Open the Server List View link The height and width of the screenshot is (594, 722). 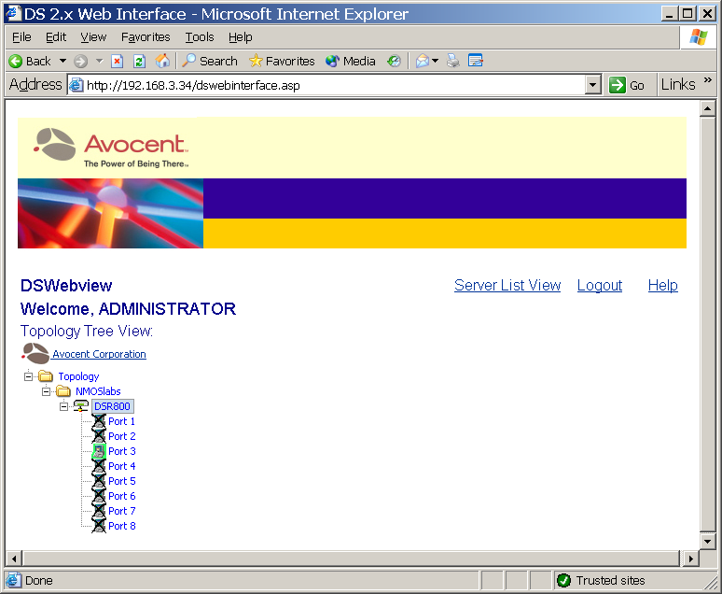(x=507, y=286)
